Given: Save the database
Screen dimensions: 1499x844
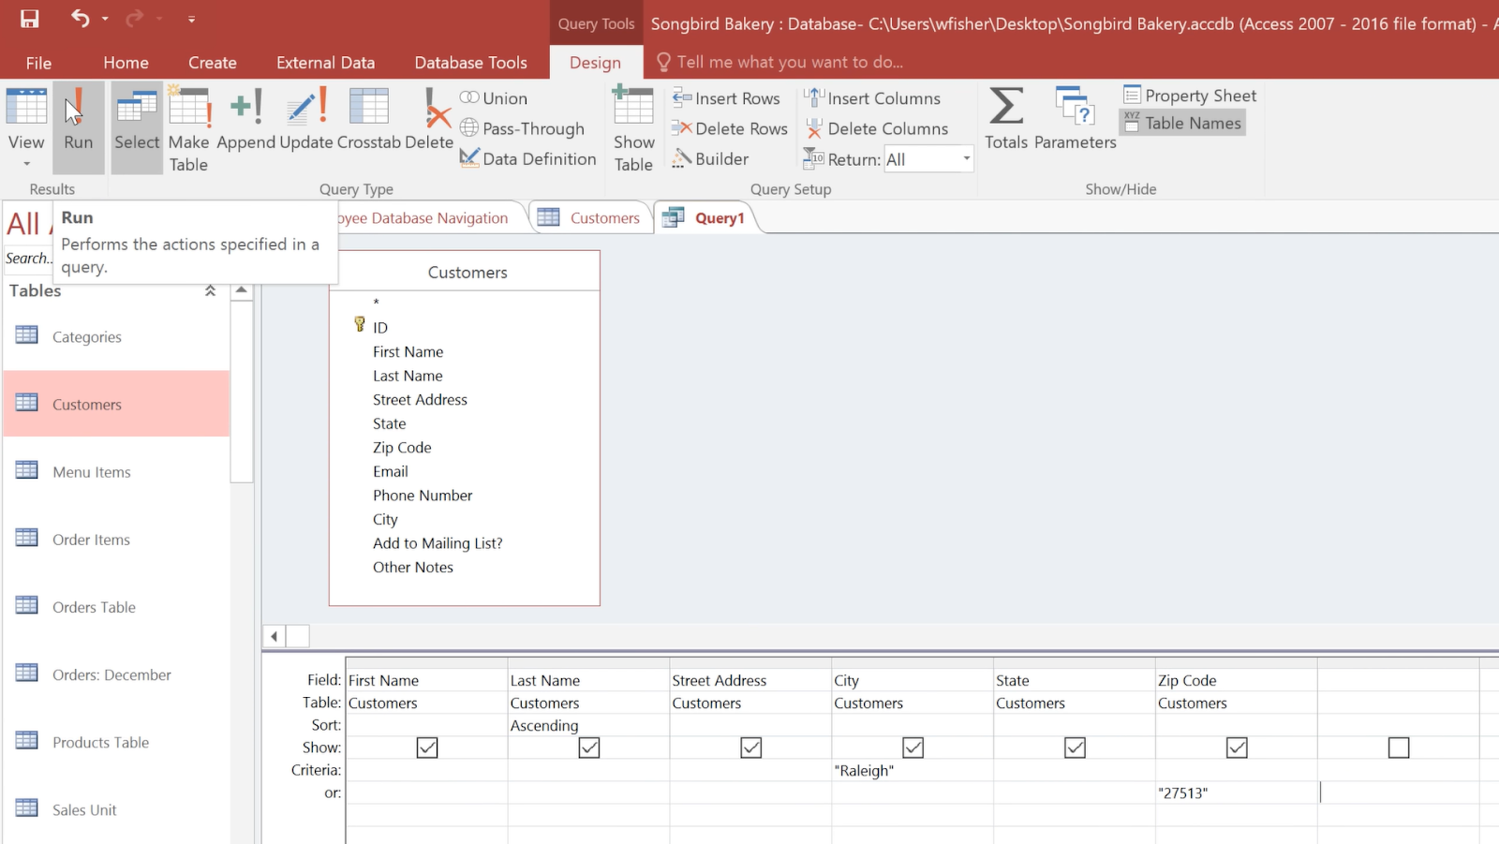Looking at the screenshot, I should coord(27,19).
